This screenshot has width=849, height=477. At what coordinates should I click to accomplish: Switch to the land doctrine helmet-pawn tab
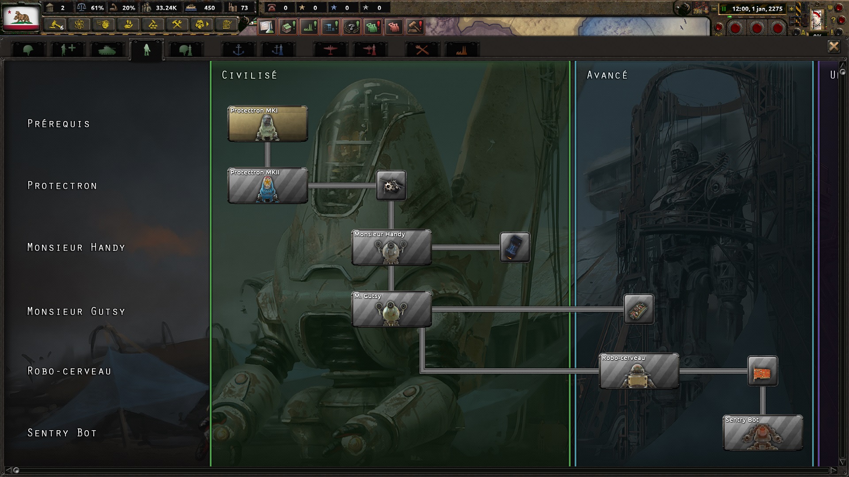click(x=186, y=49)
